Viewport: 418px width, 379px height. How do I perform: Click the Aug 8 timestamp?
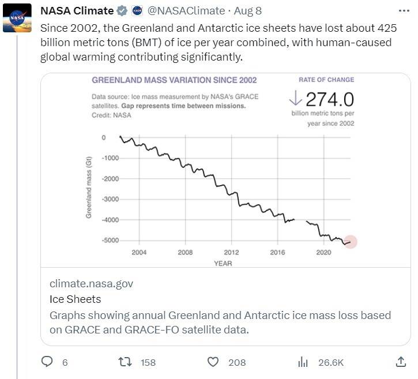248,11
